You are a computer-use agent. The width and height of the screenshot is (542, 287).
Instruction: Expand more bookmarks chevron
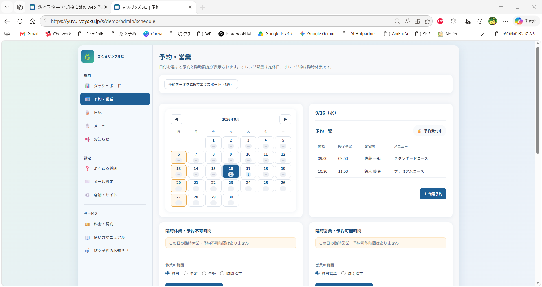[x=482, y=34]
